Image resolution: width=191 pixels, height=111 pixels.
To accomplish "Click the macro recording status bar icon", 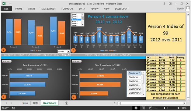I will 13,108.
